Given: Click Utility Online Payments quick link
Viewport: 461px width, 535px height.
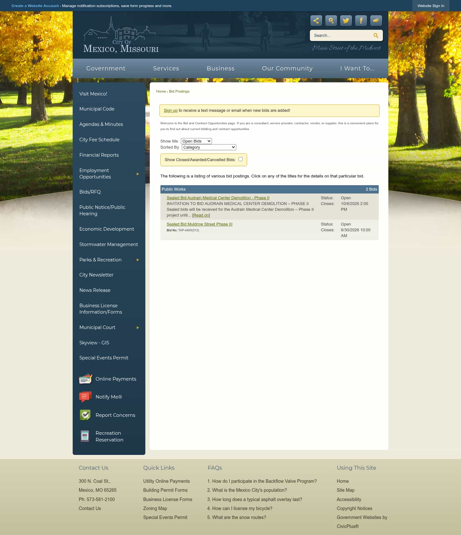Looking at the screenshot, I should (x=166, y=481).
